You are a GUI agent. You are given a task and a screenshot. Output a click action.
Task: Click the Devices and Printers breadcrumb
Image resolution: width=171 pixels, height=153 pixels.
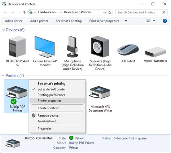(x=78, y=12)
